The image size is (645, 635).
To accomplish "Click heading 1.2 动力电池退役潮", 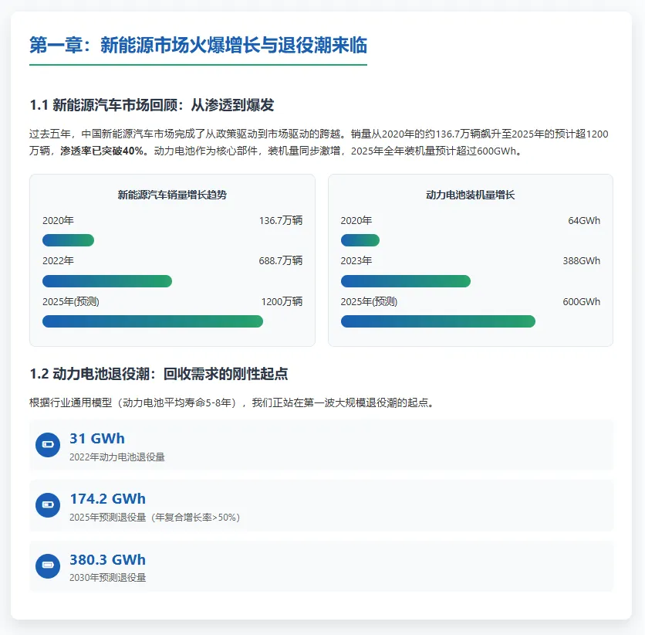I will coord(158,374).
